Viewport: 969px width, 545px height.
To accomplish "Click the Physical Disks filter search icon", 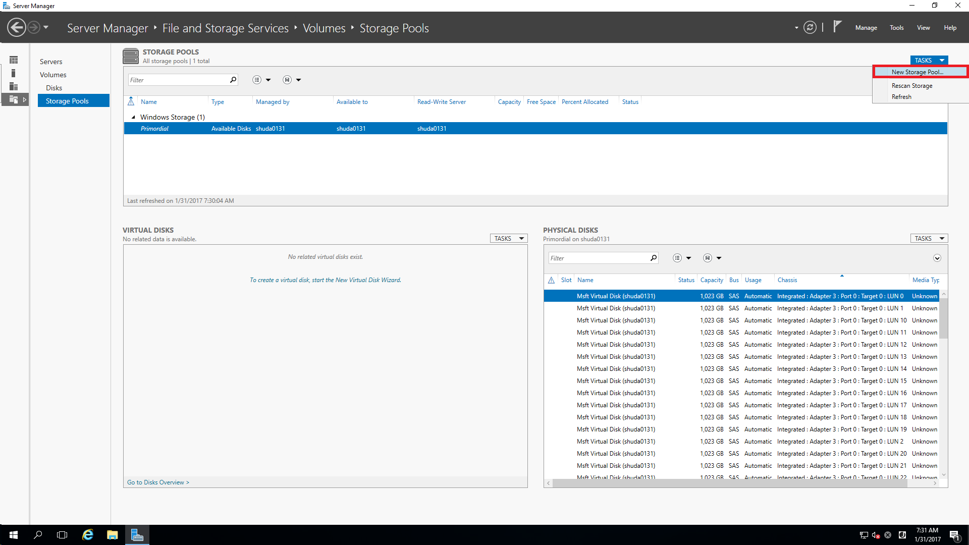I will 654,258.
